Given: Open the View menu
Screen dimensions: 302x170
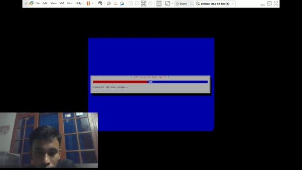Looking at the screenshot, I should coord(53,3).
